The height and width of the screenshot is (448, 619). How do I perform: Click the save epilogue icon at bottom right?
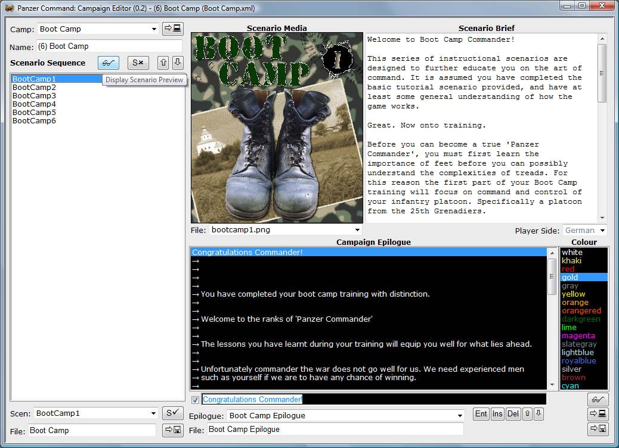pyautogui.click(x=598, y=429)
